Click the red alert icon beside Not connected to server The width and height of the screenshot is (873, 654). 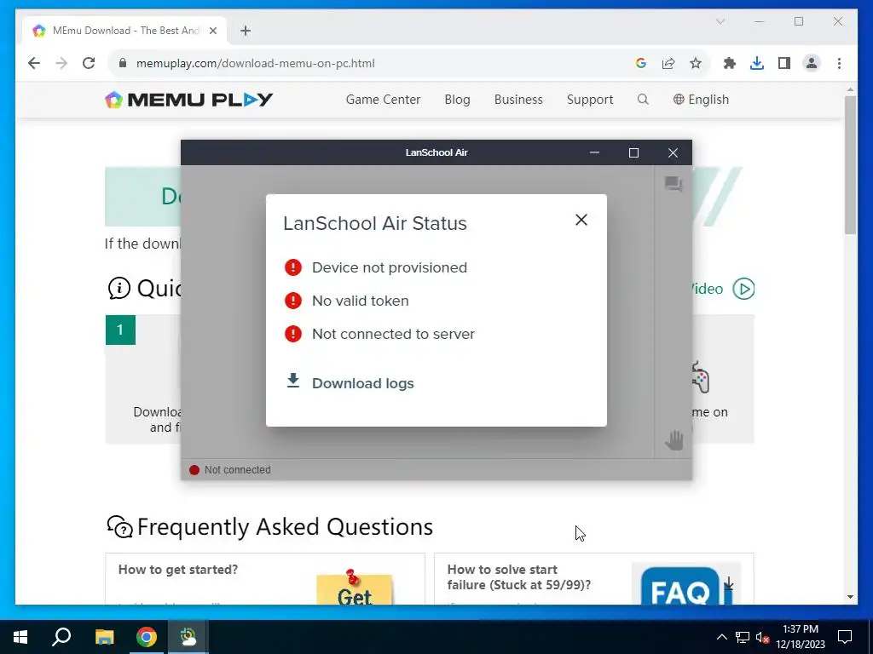(x=293, y=334)
